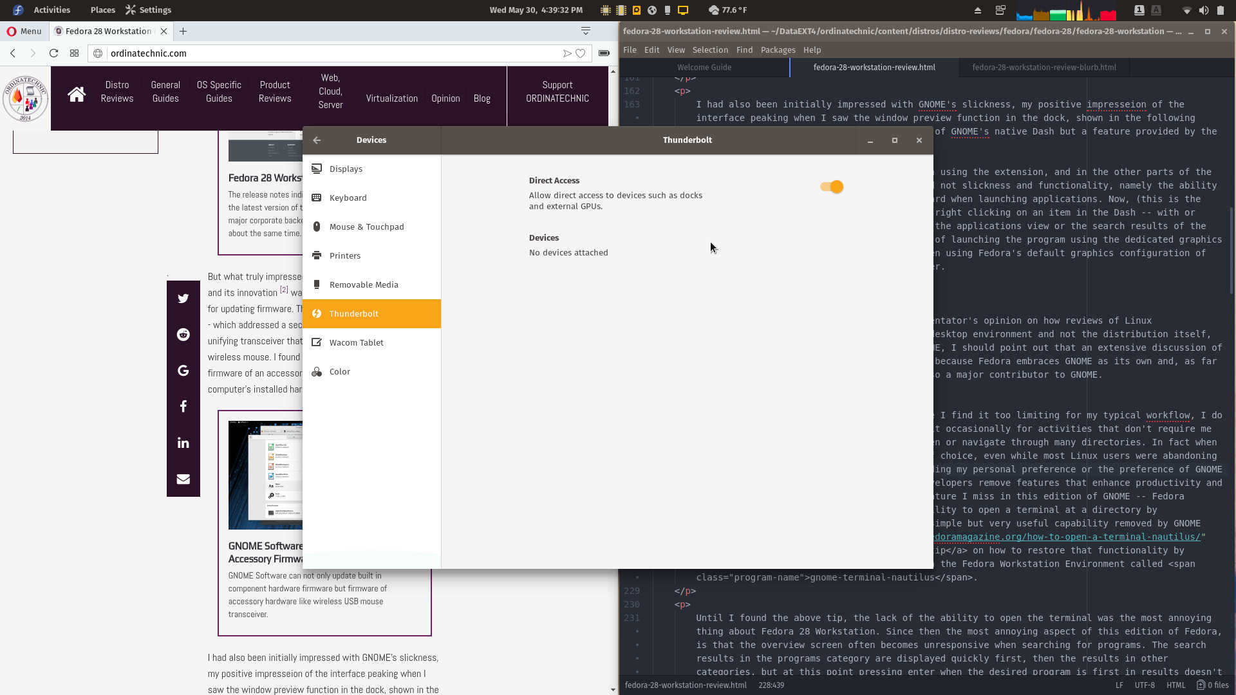
Task: Open Displays in Devices sidebar
Action: click(371, 169)
